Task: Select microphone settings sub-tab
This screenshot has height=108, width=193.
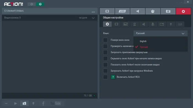Action: point(153,24)
